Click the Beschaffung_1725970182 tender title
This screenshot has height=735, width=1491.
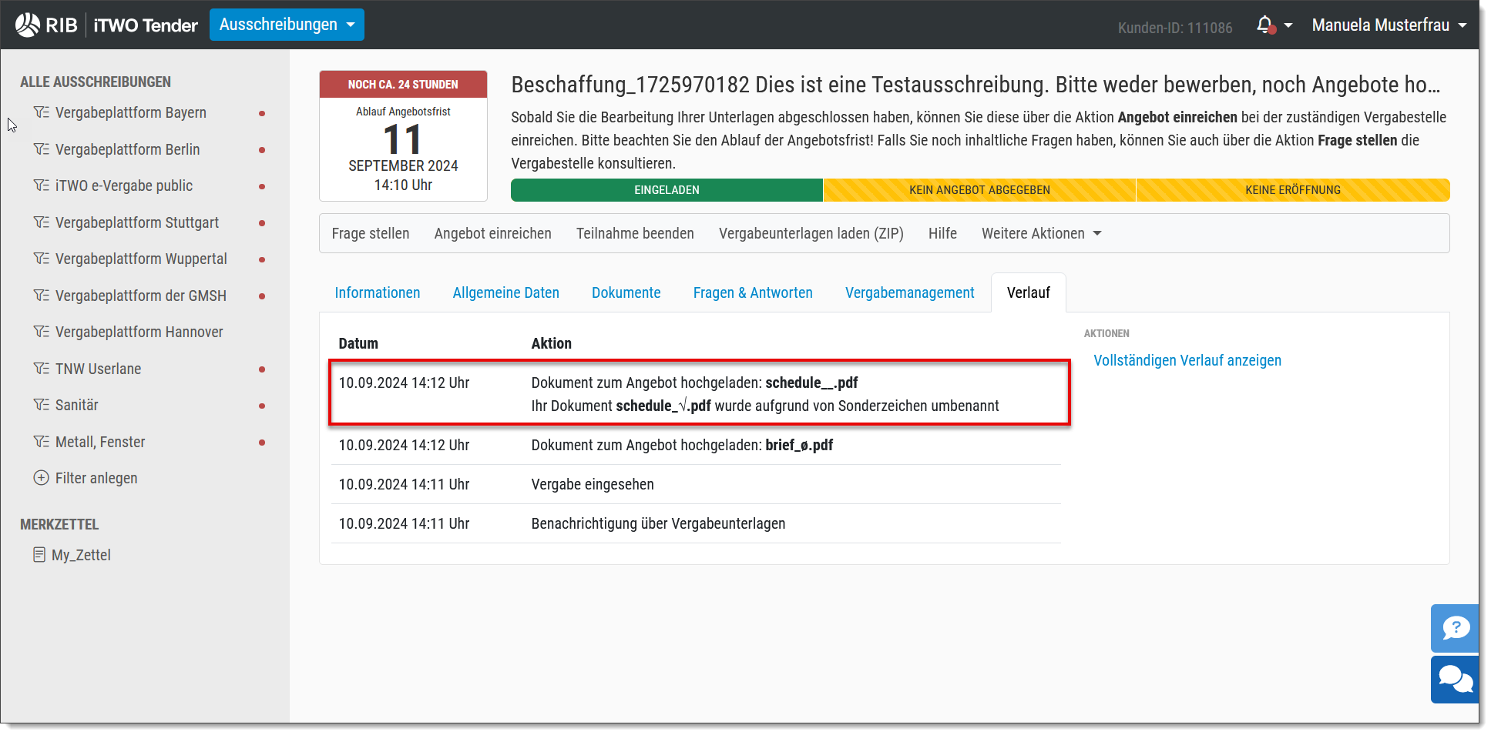(976, 85)
